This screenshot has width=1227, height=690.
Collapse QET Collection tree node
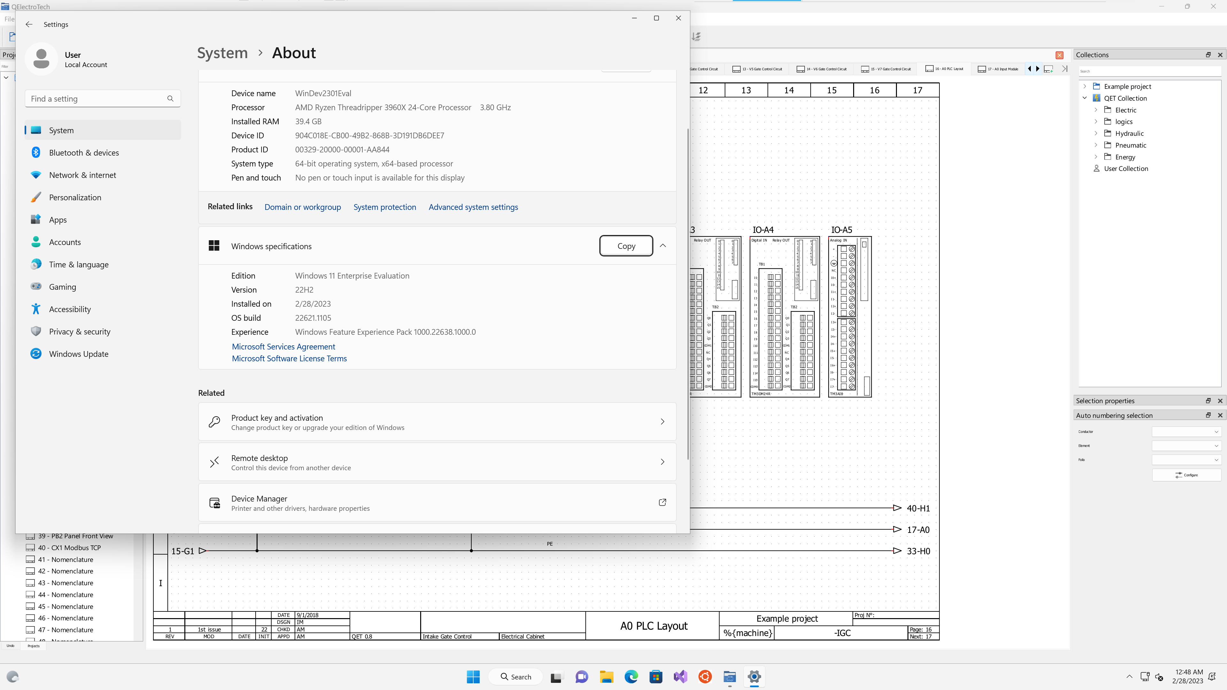(x=1084, y=98)
